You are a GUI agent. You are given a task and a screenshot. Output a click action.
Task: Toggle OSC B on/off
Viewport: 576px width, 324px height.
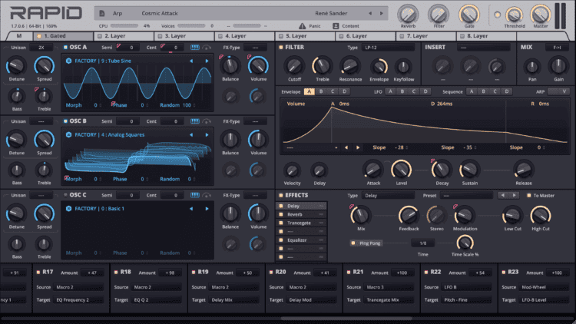pos(65,121)
